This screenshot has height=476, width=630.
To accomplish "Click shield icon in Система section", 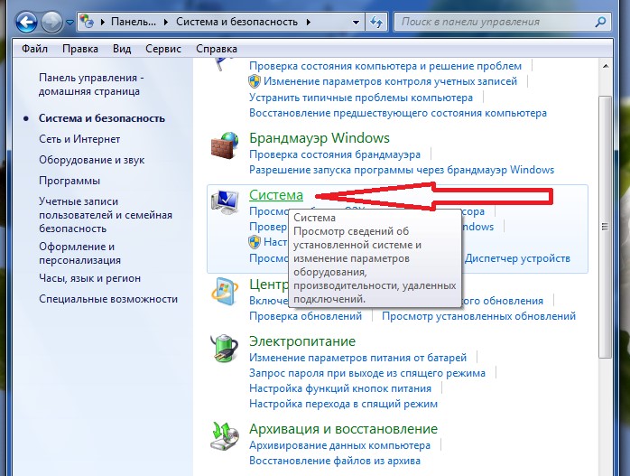I will (255, 242).
